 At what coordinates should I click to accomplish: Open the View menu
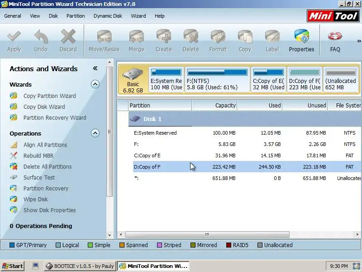coord(35,16)
